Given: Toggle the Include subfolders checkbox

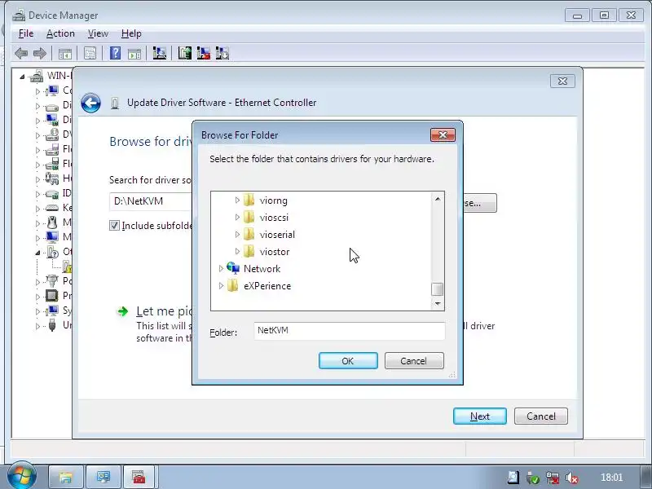Looking at the screenshot, I should coord(114,226).
